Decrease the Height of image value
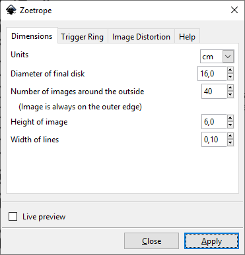245x255 pixels. click(x=230, y=125)
